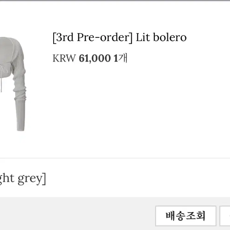Click the "Lit bolero" words in the title
This screenshot has width=230, height=230.
(x=161, y=37)
